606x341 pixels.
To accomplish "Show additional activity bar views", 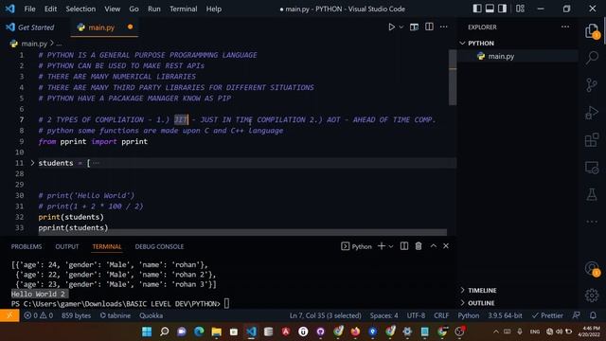I will click(x=592, y=222).
